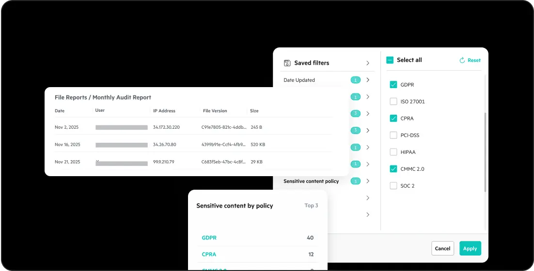Open the Sensitive content policy filter row

(327, 181)
